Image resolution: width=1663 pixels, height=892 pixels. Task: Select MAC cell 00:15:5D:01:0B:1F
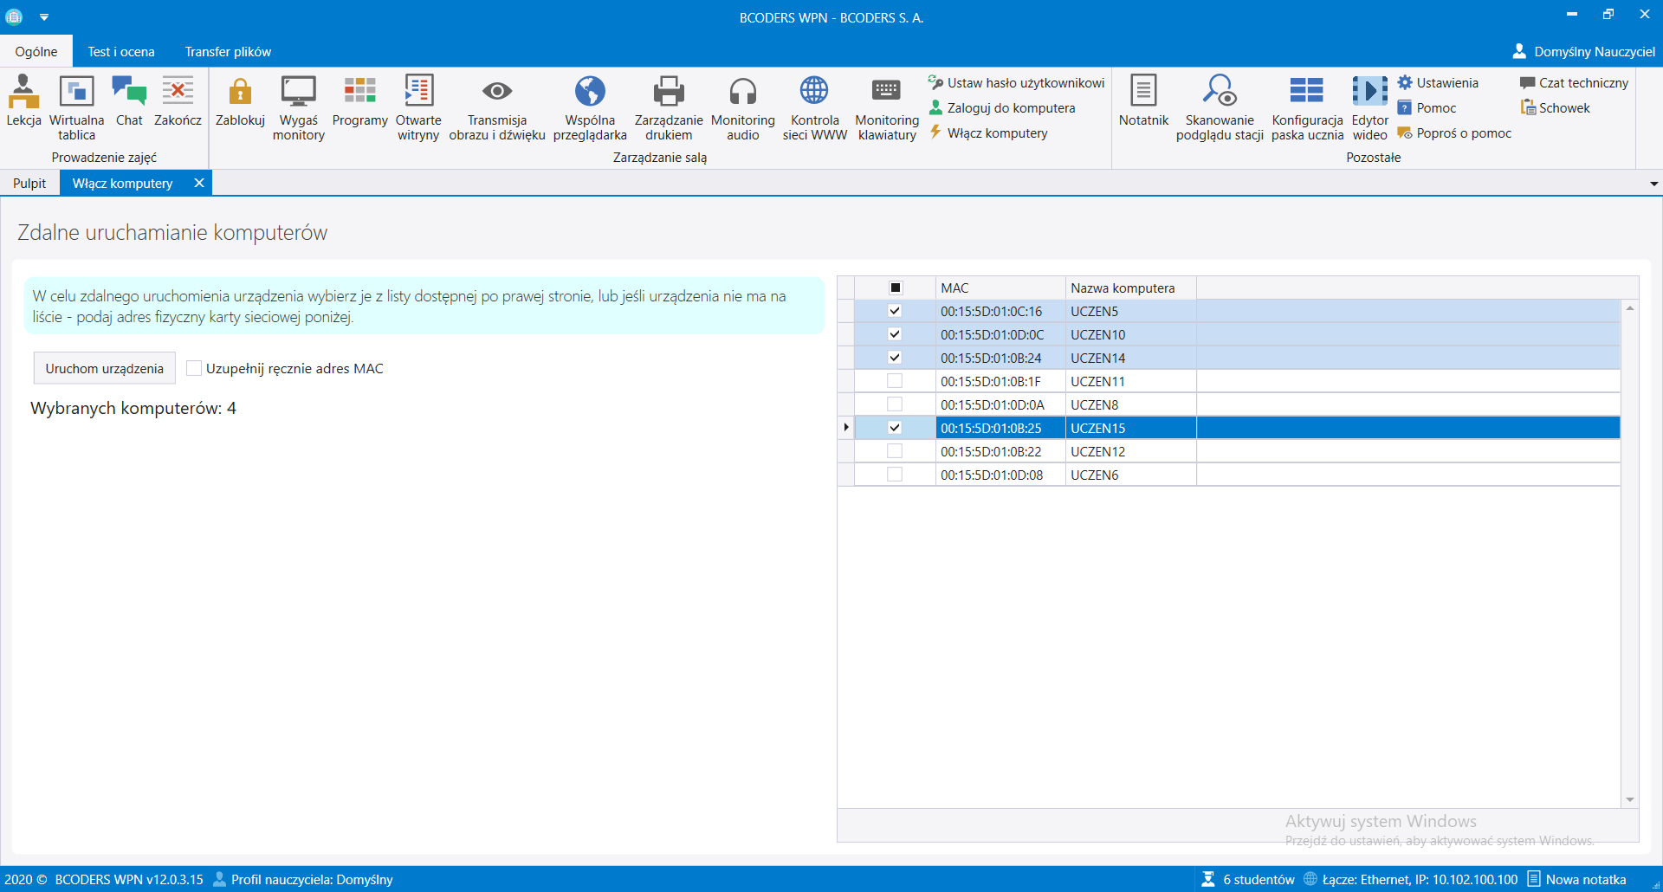coord(1000,381)
